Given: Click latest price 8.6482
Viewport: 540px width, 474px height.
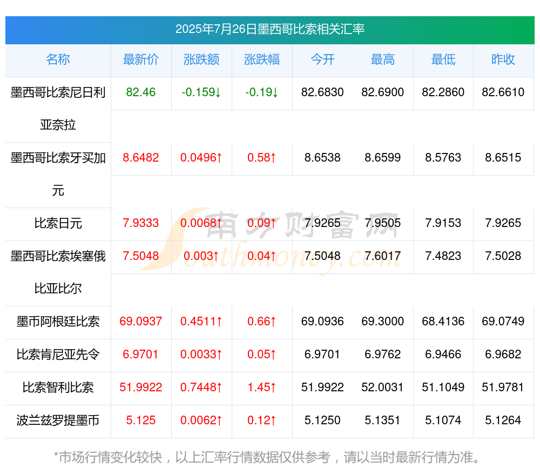Looking at the screenshot, I should click(x=141, y=158).
